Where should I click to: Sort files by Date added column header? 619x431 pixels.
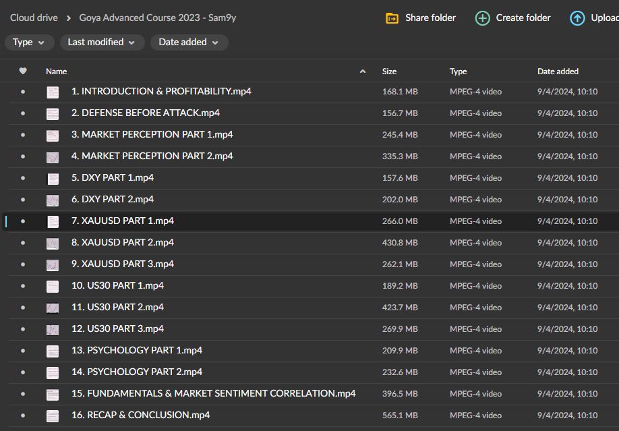click(558, 71)
